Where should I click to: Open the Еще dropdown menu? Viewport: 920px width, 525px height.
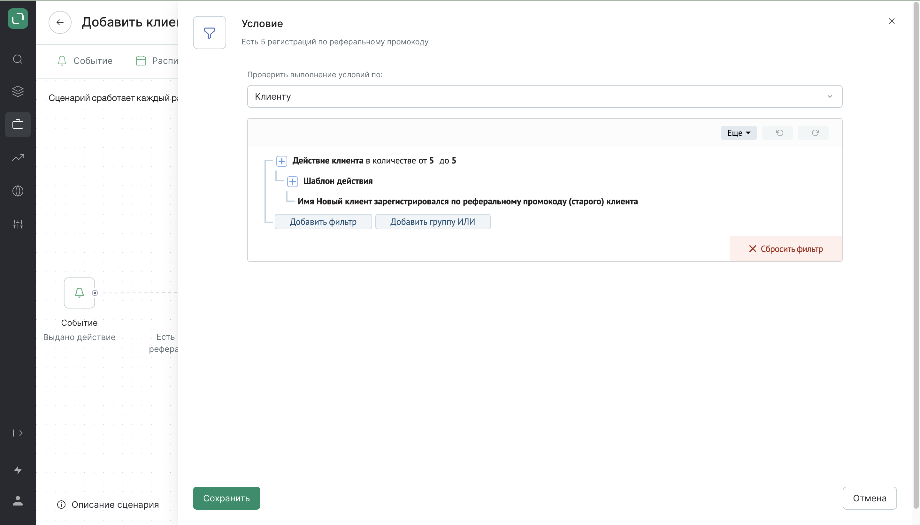(739, 133)
